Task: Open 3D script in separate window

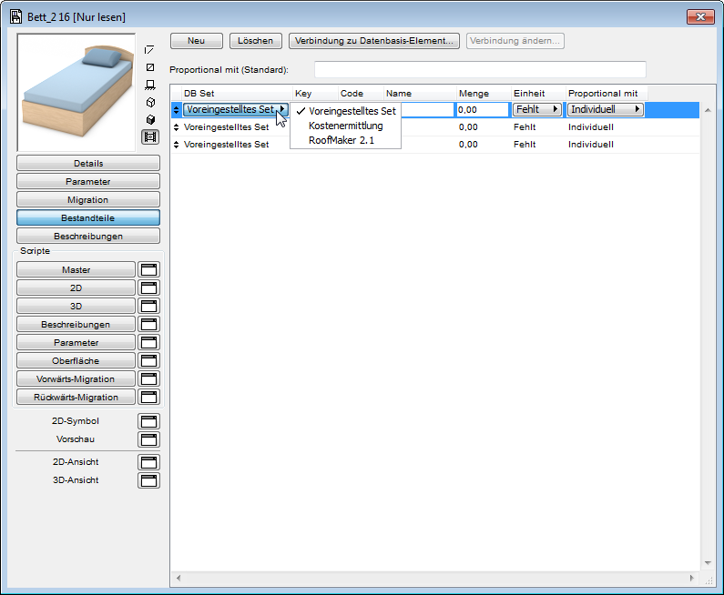Action: 148,306
